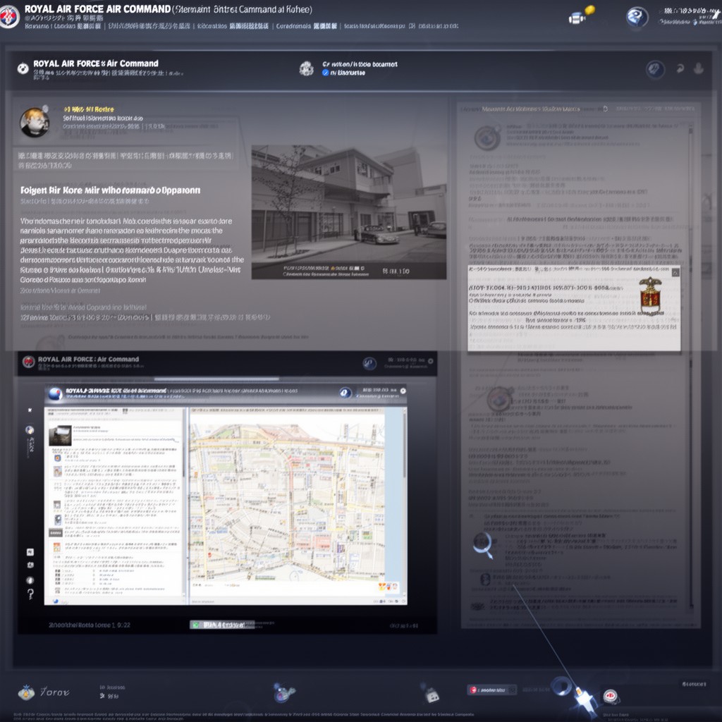Click on the street map view

click(x=287, y=502)
